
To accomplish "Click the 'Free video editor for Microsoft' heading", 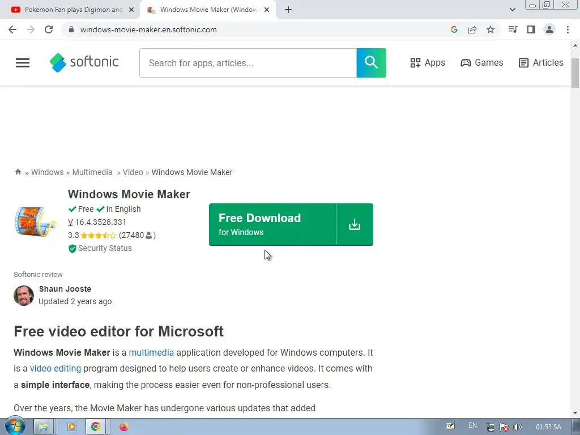I will [119, 331].
